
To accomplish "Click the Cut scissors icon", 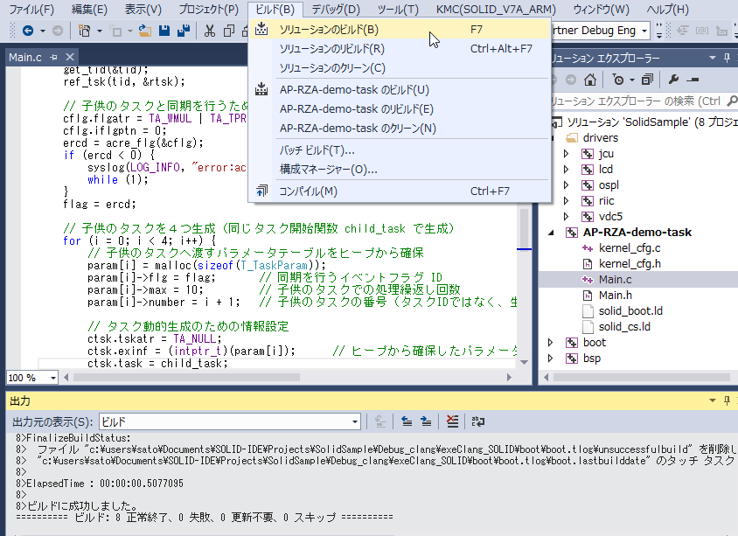I will coord(210,31).
